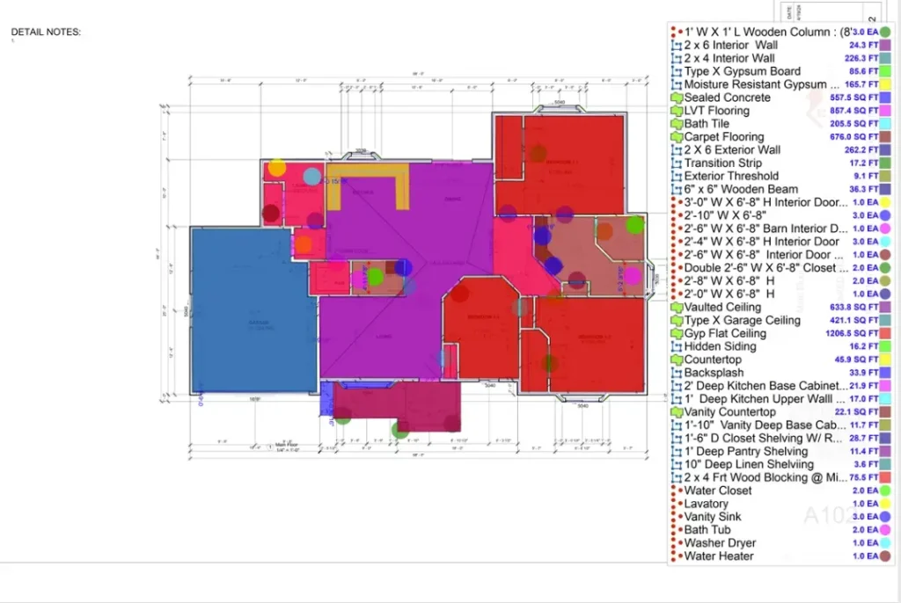Viewport: 901px width, 603px height.
Task: Click the linear icon beside Transition Strip
Action: (677, 163)
